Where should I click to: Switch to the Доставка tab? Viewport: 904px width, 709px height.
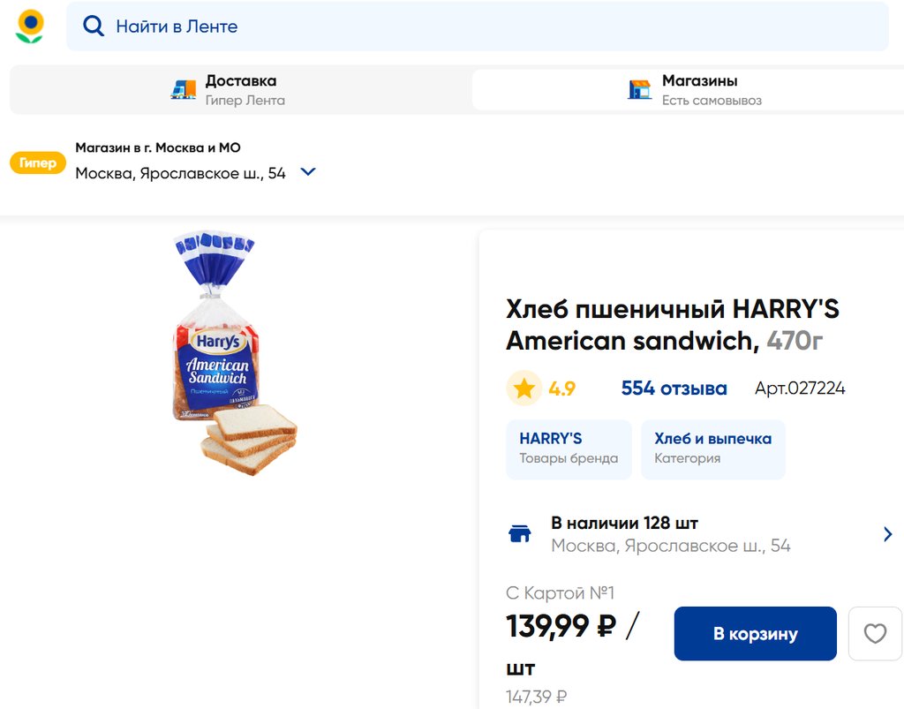pyautogui.click(x=240, y=89)
